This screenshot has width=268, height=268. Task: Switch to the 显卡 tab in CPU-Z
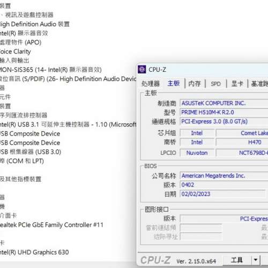tap(237, 84)
